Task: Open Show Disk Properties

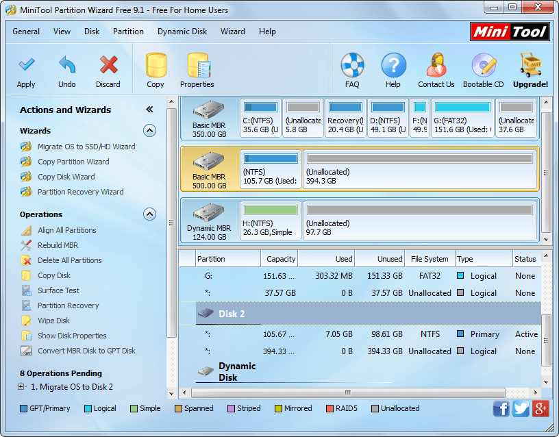Action: coord(72,336)
